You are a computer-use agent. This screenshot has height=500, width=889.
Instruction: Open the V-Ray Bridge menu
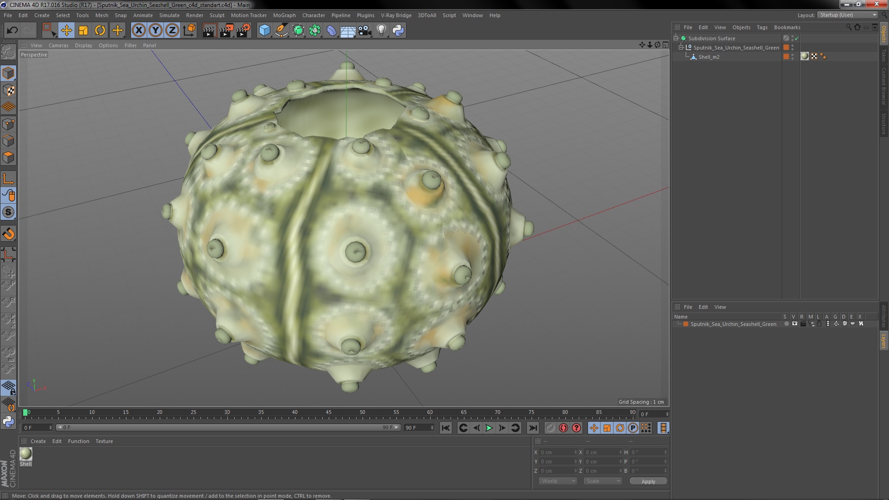coord(396,15)
